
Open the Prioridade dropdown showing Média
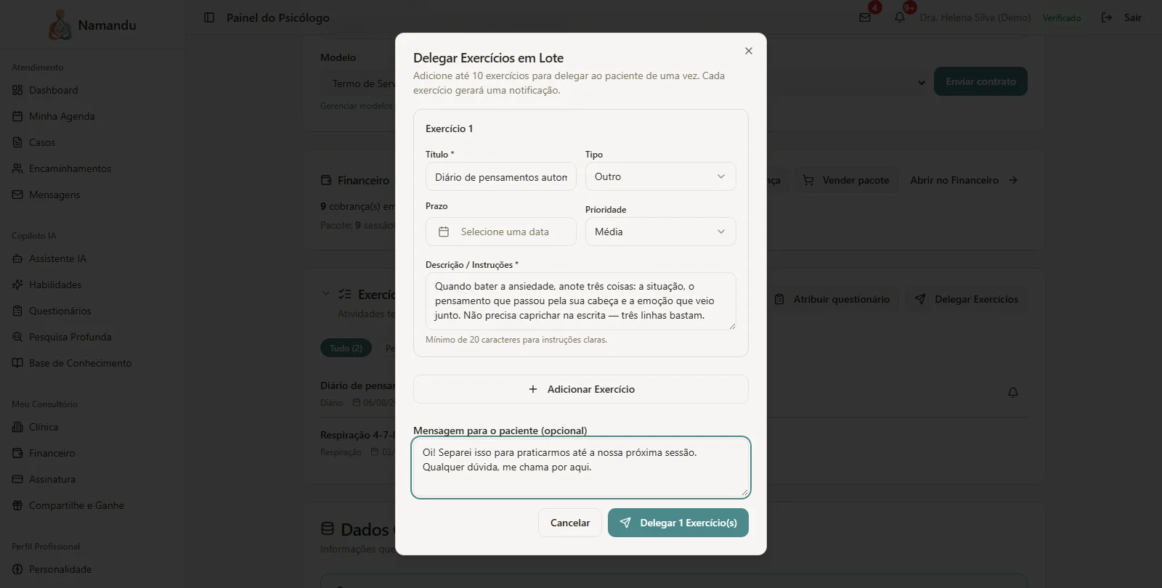point(661,232)
